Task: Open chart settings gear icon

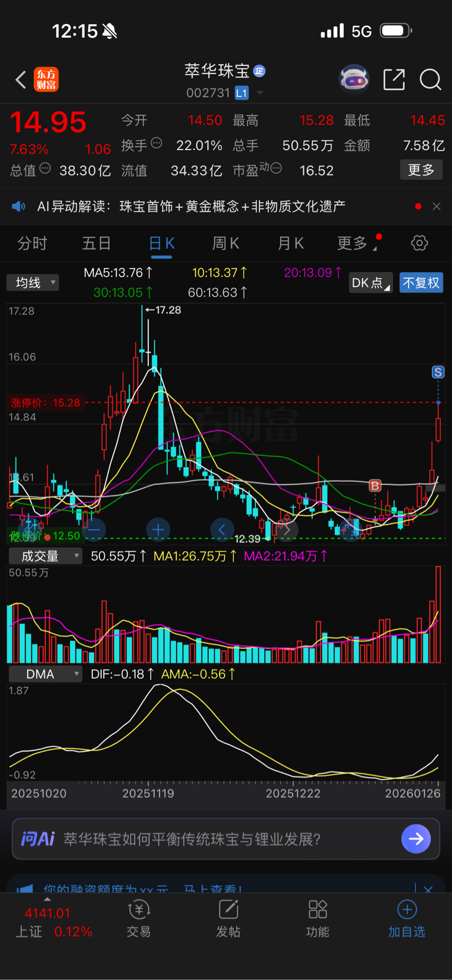Action: point(419,243)
